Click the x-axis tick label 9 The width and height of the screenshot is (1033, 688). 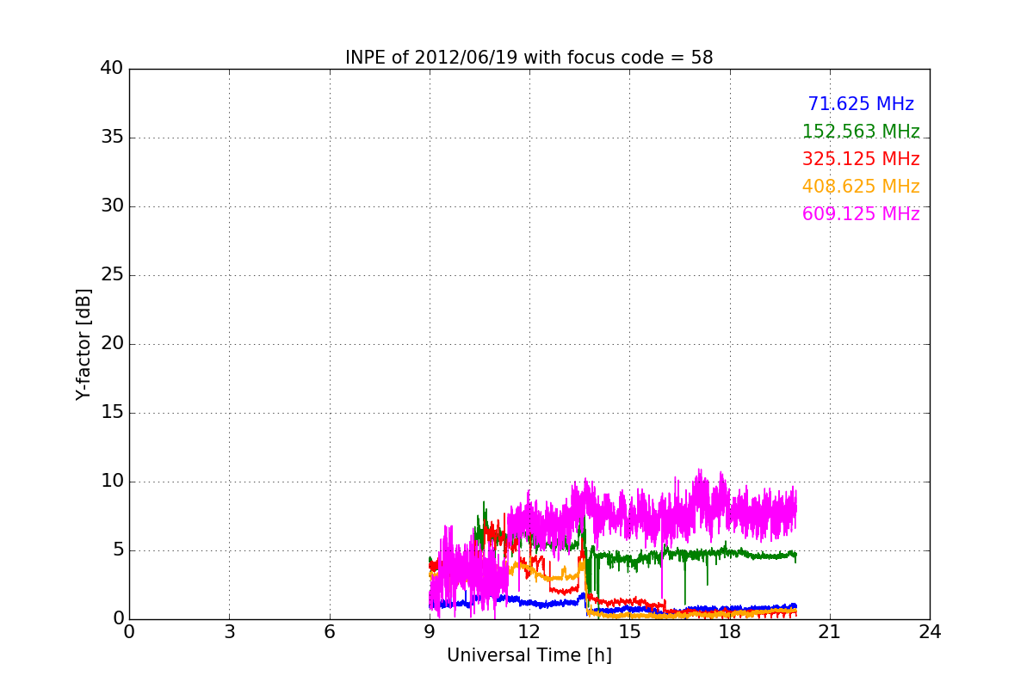(430, 632)
